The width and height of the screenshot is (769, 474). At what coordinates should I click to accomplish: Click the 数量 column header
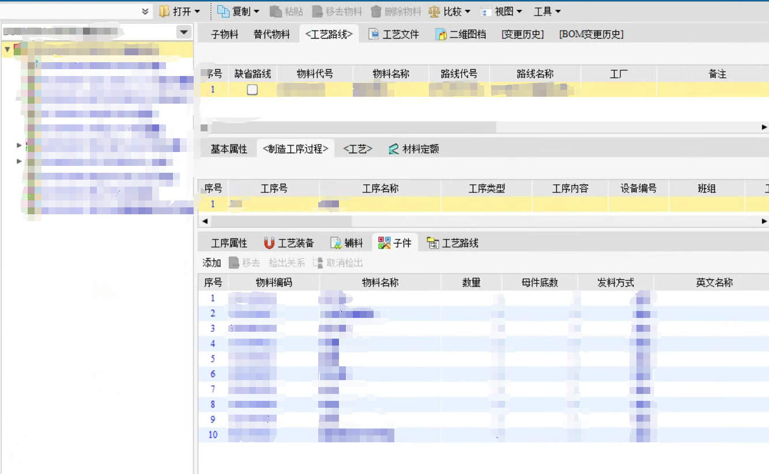point(472,282)
